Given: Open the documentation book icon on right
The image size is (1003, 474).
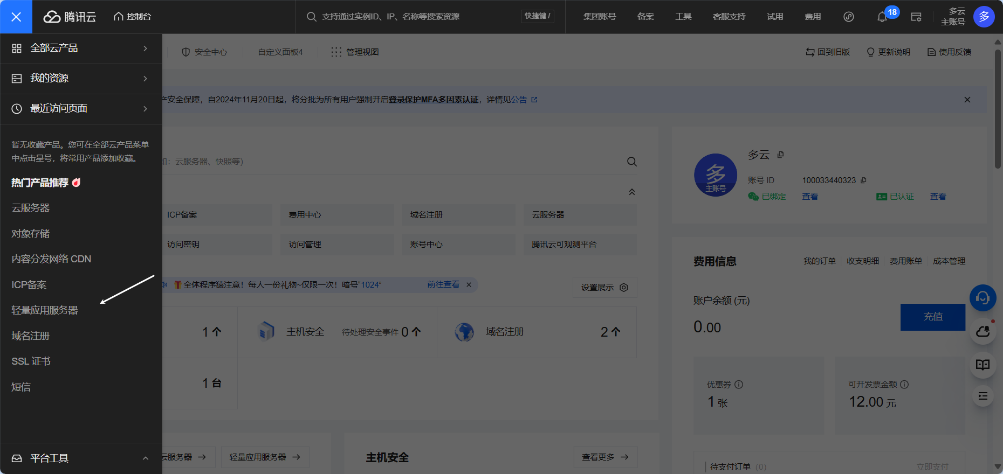Looking at the screenshot, I should (x=983, y=365).
